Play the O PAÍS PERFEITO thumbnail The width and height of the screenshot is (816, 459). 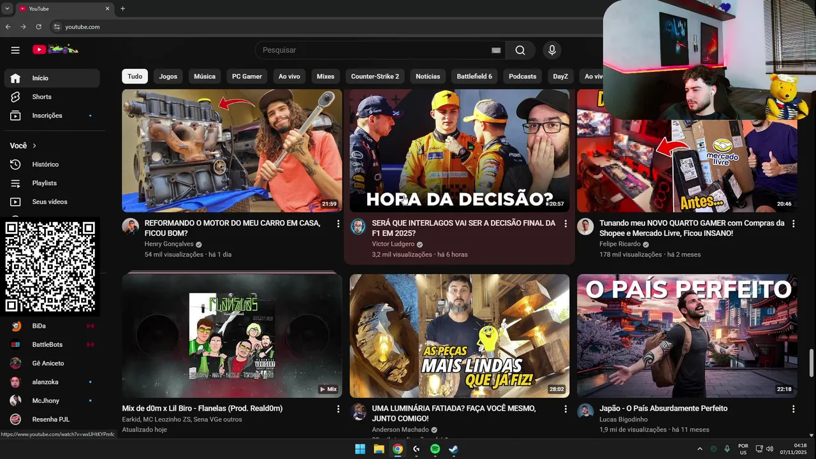pyautogui.click(x=687, y=336)
